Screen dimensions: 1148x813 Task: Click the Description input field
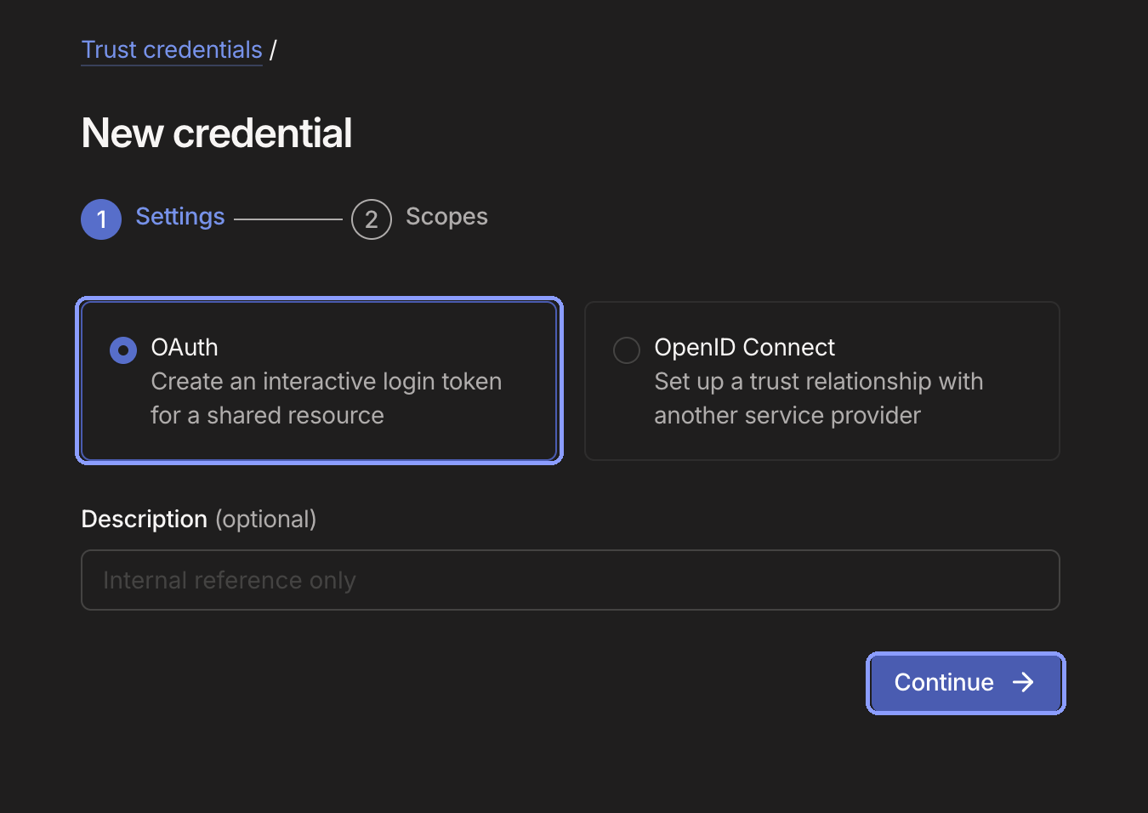click(571, 580)
